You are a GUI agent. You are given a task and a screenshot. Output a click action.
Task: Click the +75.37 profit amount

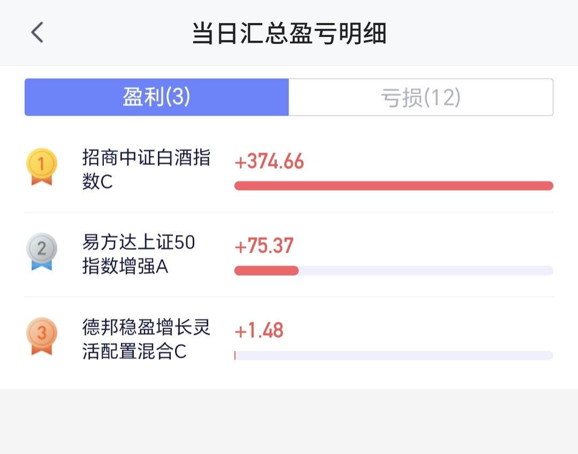click(x=264, y=246)
